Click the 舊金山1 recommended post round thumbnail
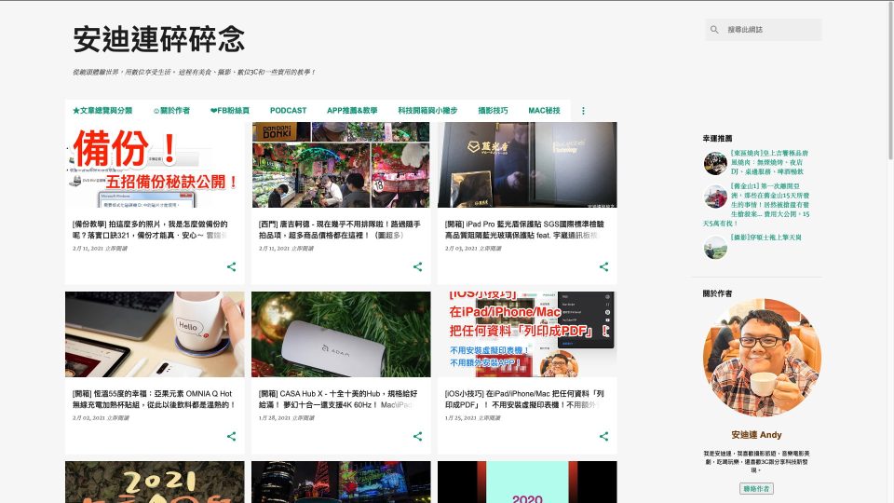The height and width of the screenshot is (503, 894). click(715, 197)
